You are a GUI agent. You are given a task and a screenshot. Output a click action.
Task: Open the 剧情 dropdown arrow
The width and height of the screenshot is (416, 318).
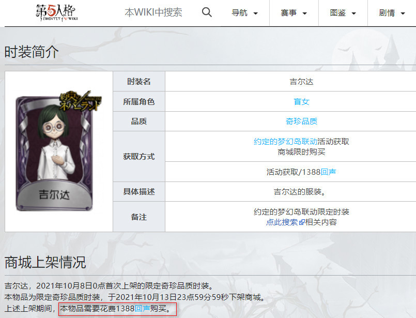pyautogui.click(x=402, y=13)
